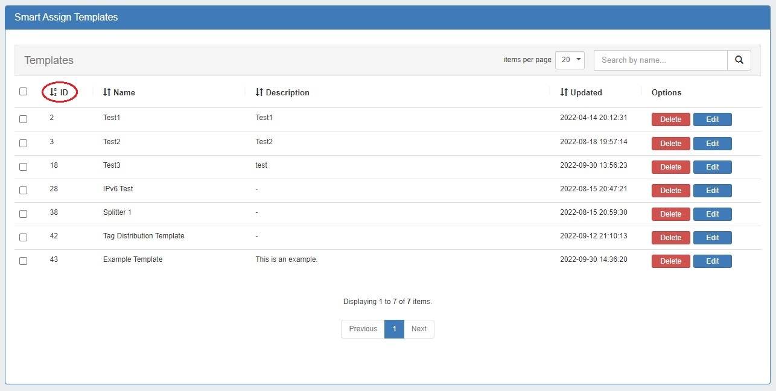This screenshot has height=391, width=776.
Task: Sort by Description column arrows icon
Action: coord(259,92)
